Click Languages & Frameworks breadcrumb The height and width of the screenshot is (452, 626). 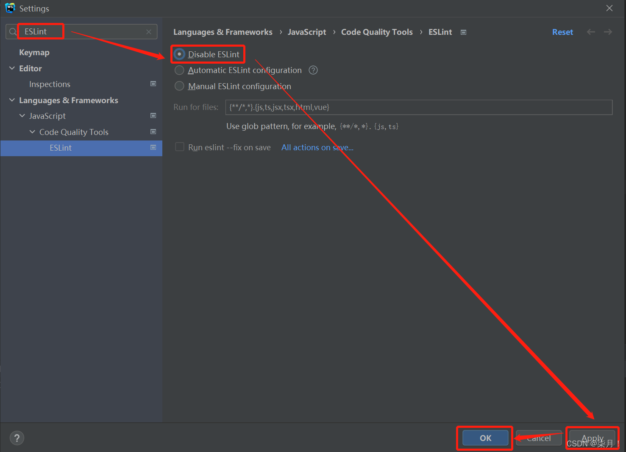223,32
